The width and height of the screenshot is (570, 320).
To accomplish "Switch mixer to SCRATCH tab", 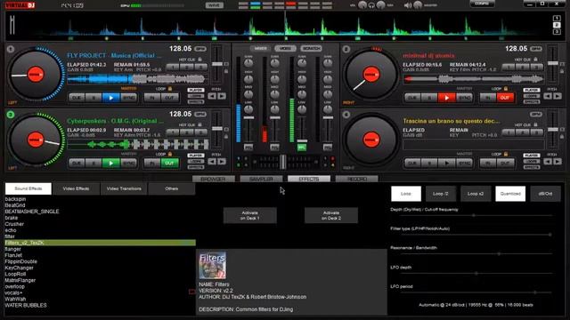I will 311,48.
